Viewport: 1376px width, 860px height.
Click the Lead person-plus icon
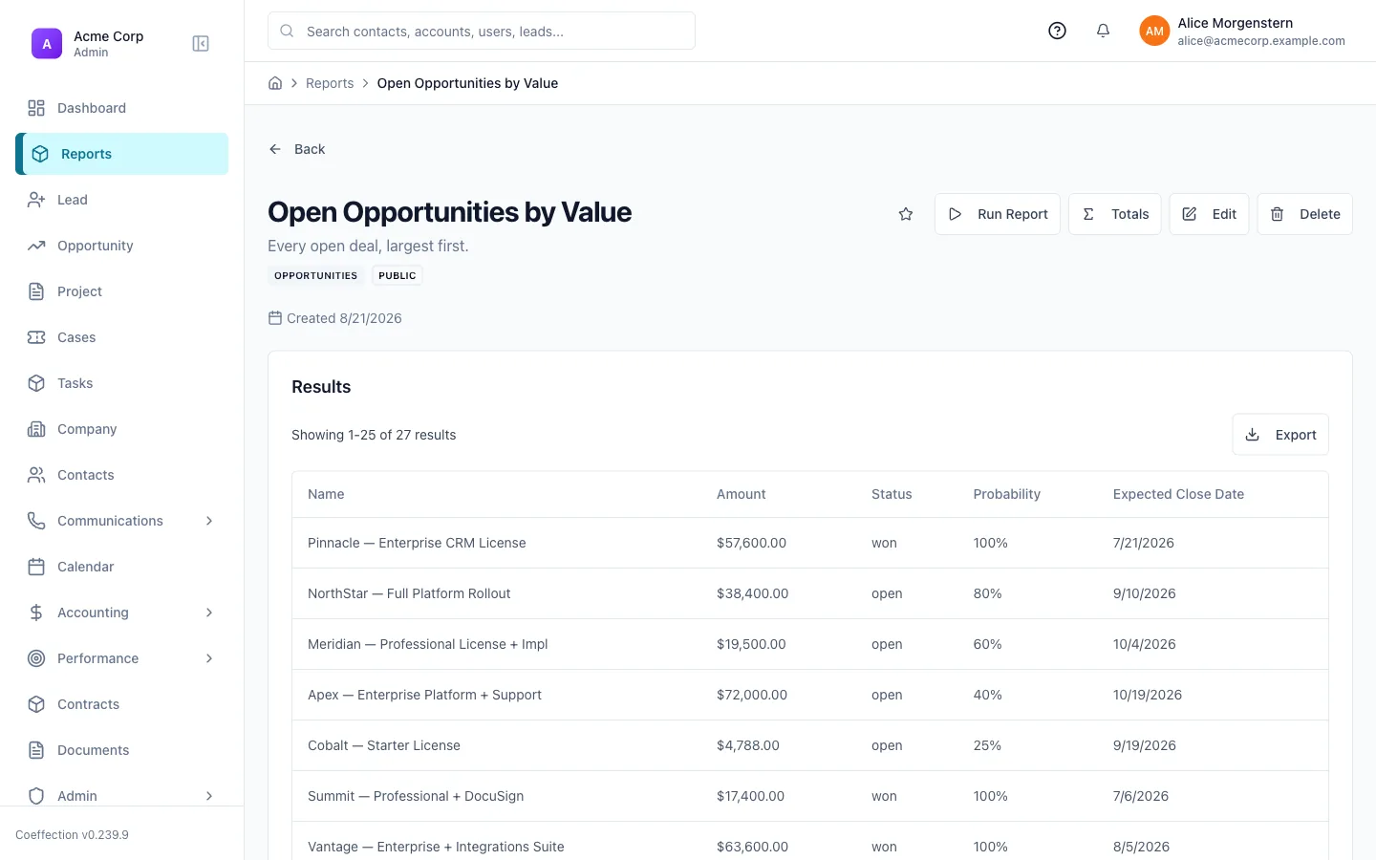(36, 200)
